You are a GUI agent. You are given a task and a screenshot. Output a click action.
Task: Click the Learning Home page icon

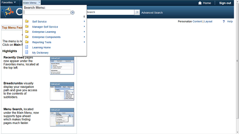pyautogui.click(x=27, y=47)
